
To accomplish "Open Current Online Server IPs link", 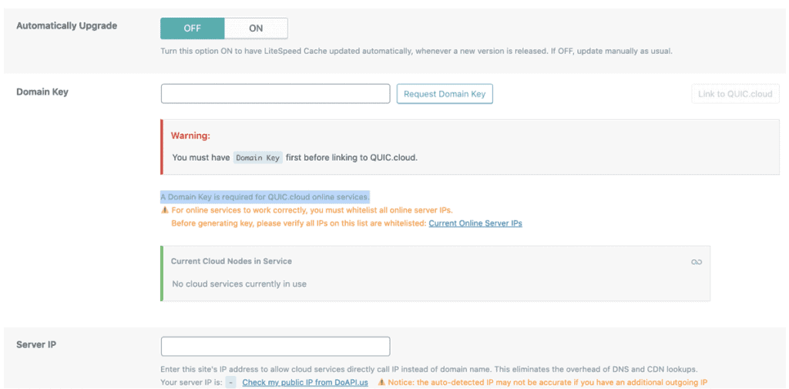I will (x=475, y=223).
